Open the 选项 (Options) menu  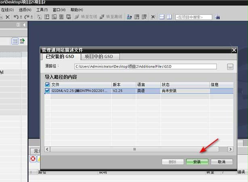(25, 9)
